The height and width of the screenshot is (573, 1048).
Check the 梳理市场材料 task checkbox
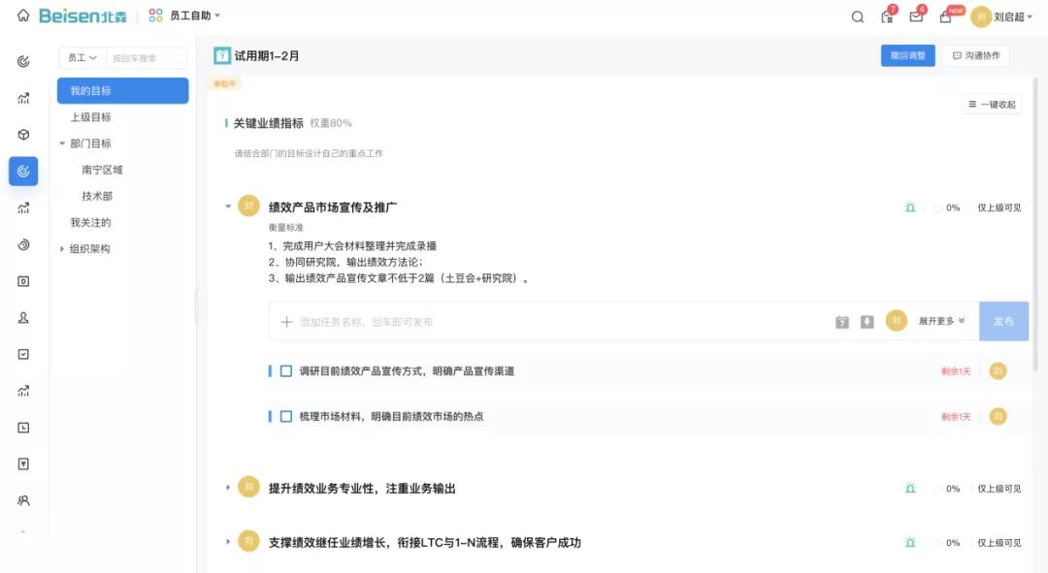[284, 417]
